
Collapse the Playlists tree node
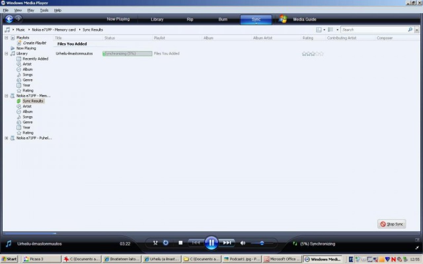point(6,38)
